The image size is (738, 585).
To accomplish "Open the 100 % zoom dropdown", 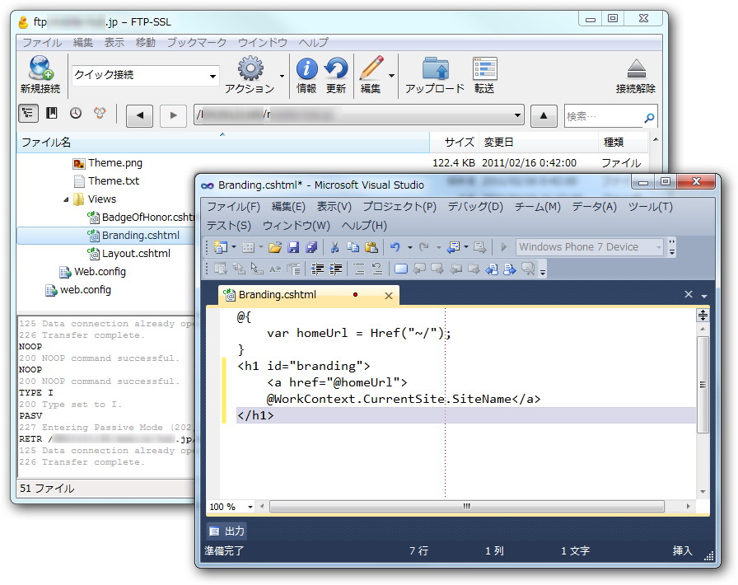I will pos(250,508).
